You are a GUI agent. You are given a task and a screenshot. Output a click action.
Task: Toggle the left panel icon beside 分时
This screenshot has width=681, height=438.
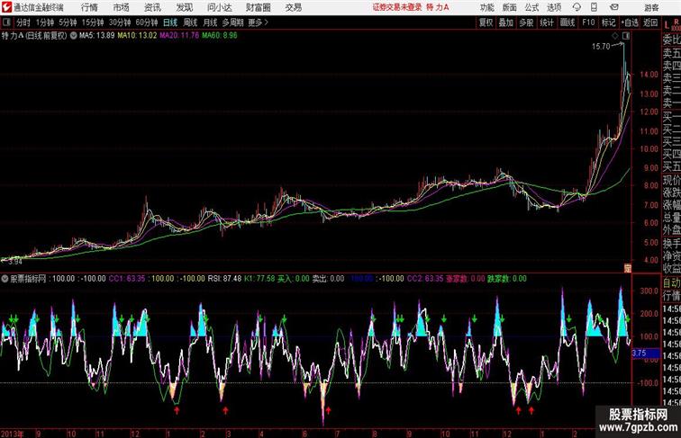tap(6, 22)
